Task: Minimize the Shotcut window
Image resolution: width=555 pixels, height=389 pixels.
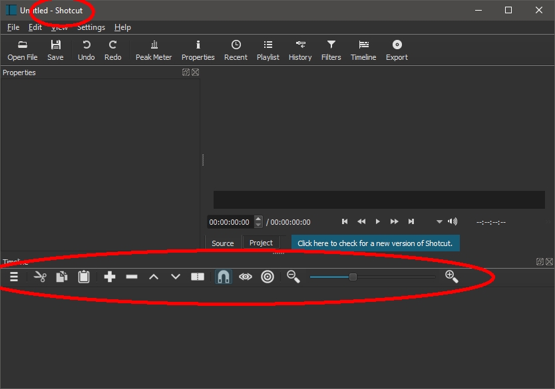Action: (x=478, y=10)
